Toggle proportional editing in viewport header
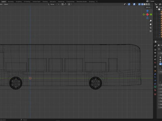 (69, 4)
